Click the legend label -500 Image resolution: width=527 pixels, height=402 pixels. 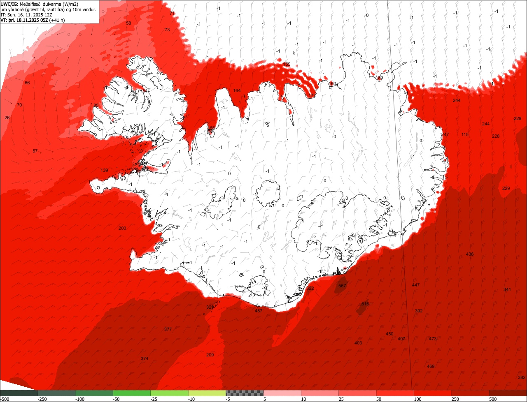point(5,399)
